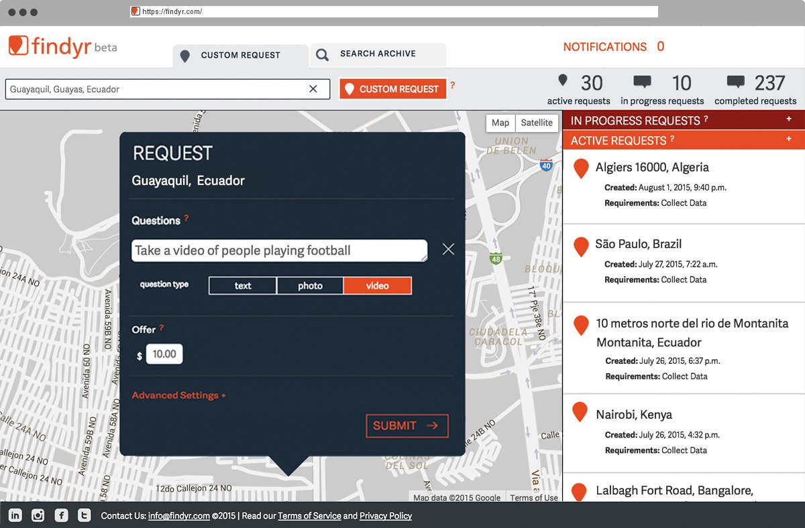Set question type to video
The image size is (805, 528).
(x=378, y=285)
